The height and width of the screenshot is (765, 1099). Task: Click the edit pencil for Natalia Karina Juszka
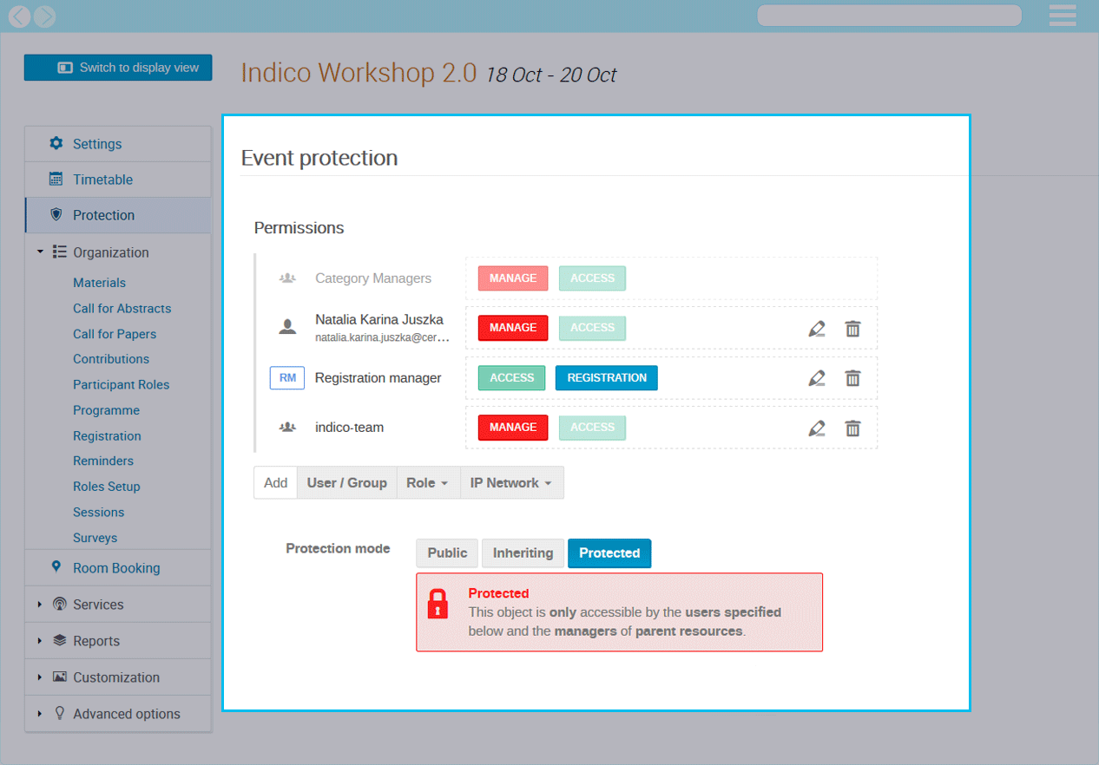pyautogui.click(x=816, y=329)
